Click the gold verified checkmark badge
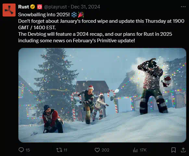Viewport: 189px width, 156px height. [32, 7]
